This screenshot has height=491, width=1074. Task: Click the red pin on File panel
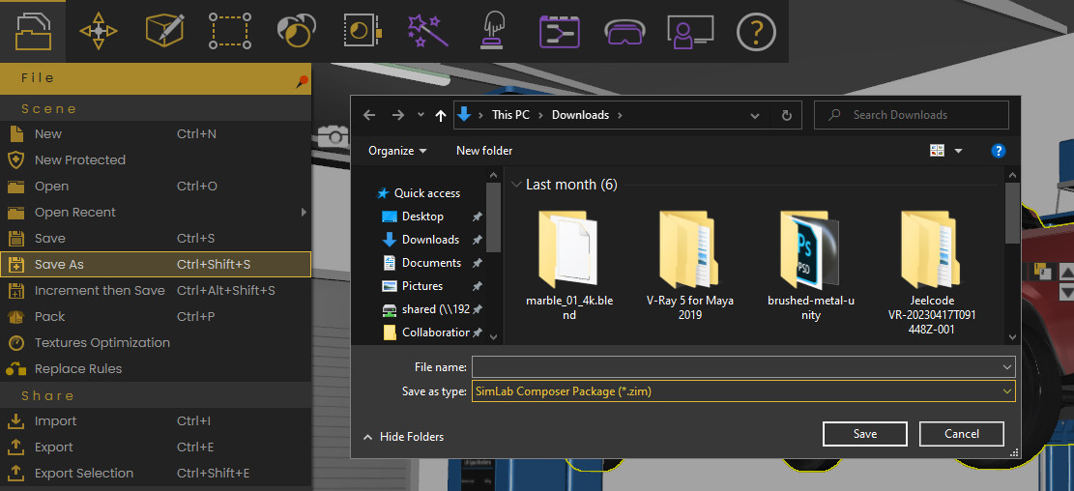[x=302, y=81]
